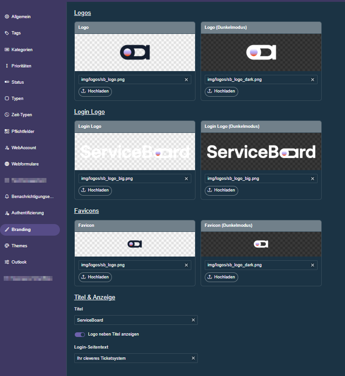Clear the Login Logo (Dunkelmodus) path
This screenshot has height=376, width=345.
coord(312,178)
